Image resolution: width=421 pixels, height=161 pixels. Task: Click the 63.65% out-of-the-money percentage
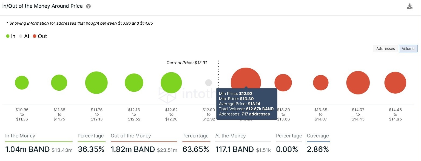[196, 149]
